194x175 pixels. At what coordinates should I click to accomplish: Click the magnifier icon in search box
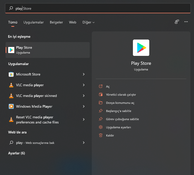pyautogui.click(x=11, y=8)
